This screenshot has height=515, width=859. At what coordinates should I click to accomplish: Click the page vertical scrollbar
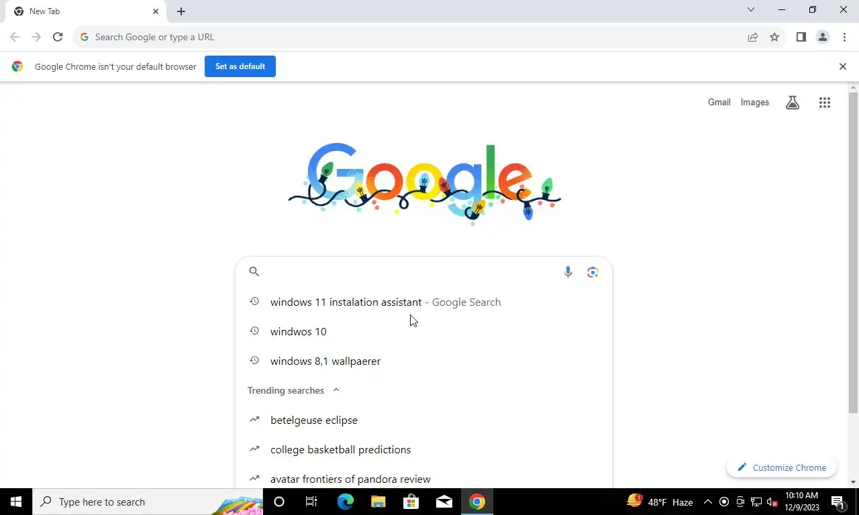[853, 253]
